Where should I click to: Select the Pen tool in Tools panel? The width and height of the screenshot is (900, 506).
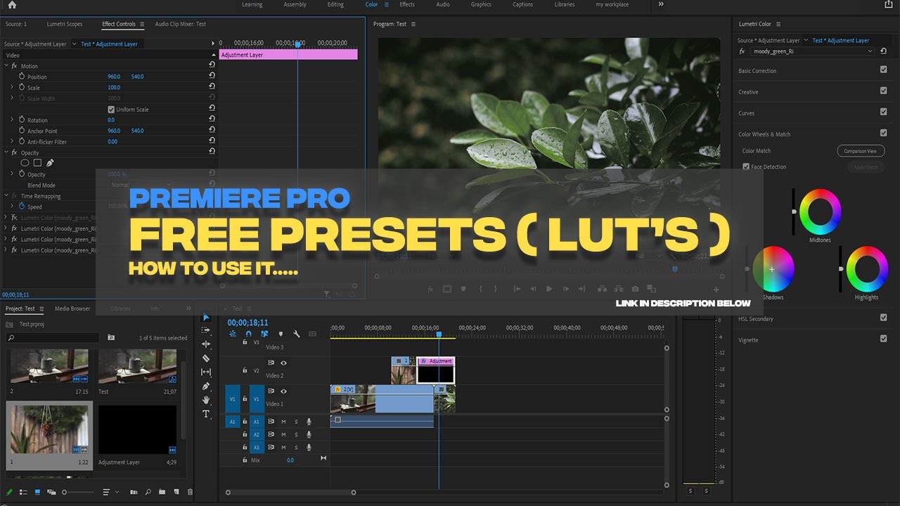point(206,386)
